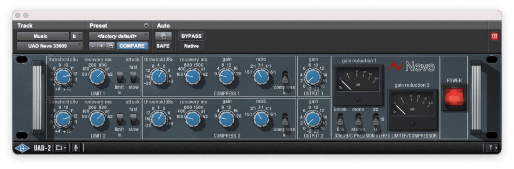The width and height of the screenshot is (514, 169).
Task: Click gain reduction 1 meter calibration screw
Action: (x=358, y=99)
